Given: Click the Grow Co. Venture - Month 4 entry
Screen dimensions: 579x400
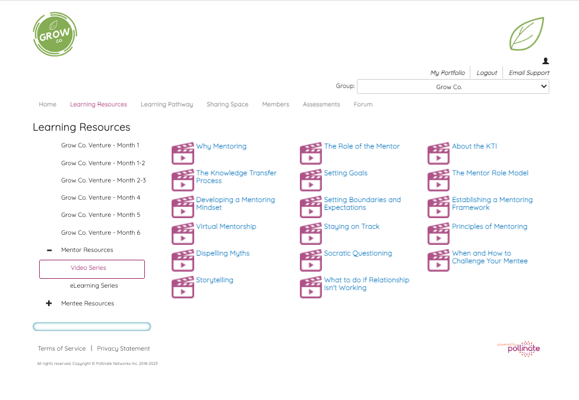Looking at the screenshot, I should [100, 197].
